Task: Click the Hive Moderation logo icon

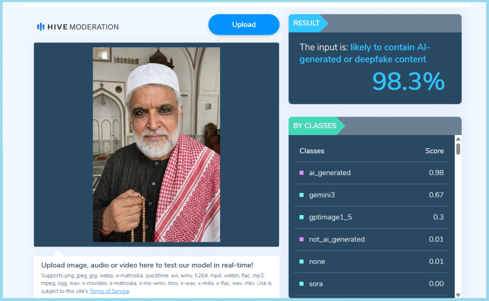Action: coord(41,27)
